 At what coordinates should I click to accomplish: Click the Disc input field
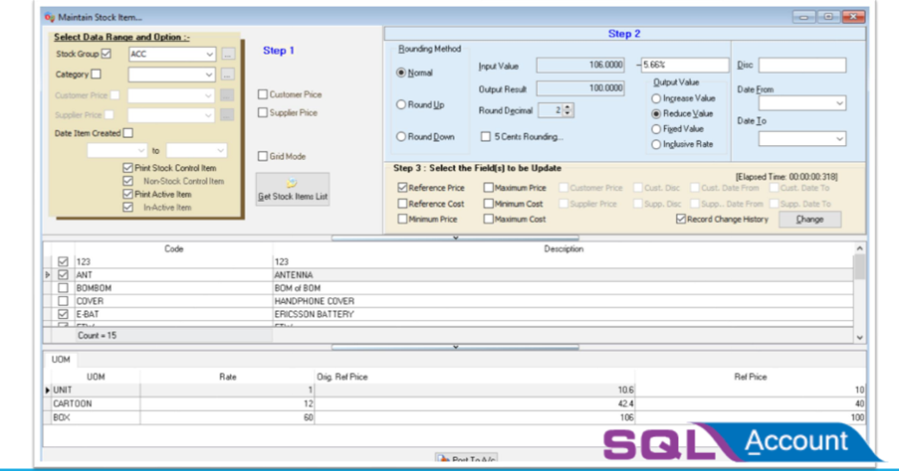tap(801, 66)
